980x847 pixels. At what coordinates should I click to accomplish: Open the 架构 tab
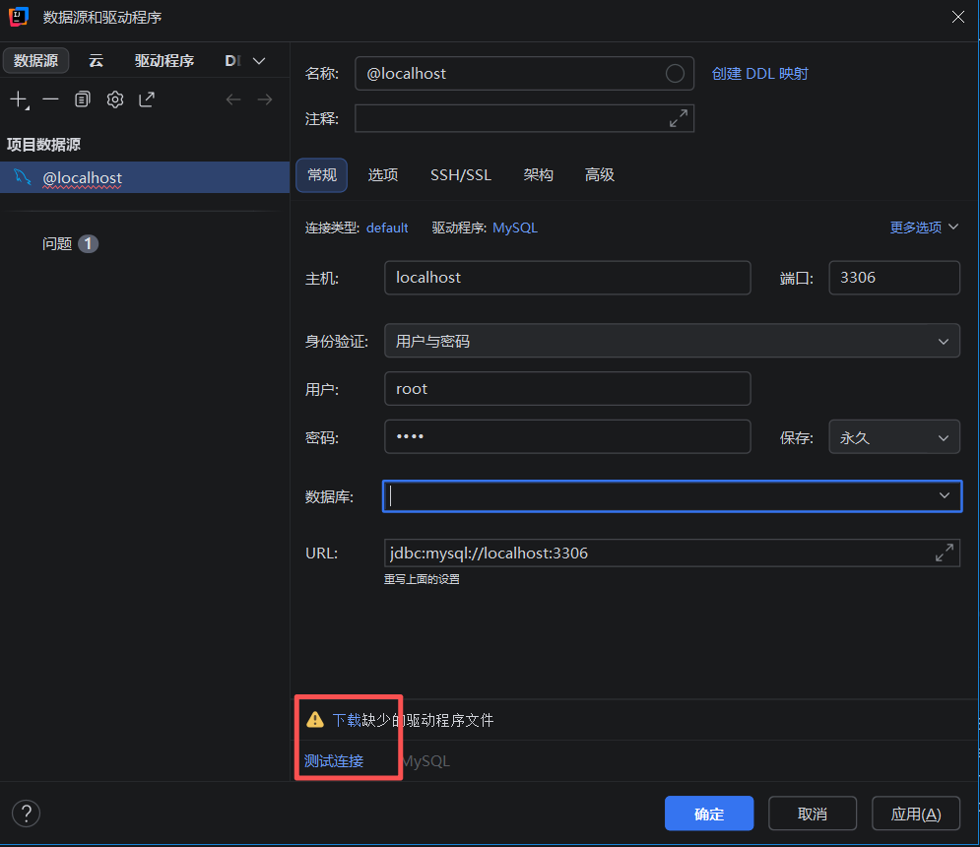(x=538, y=175)
